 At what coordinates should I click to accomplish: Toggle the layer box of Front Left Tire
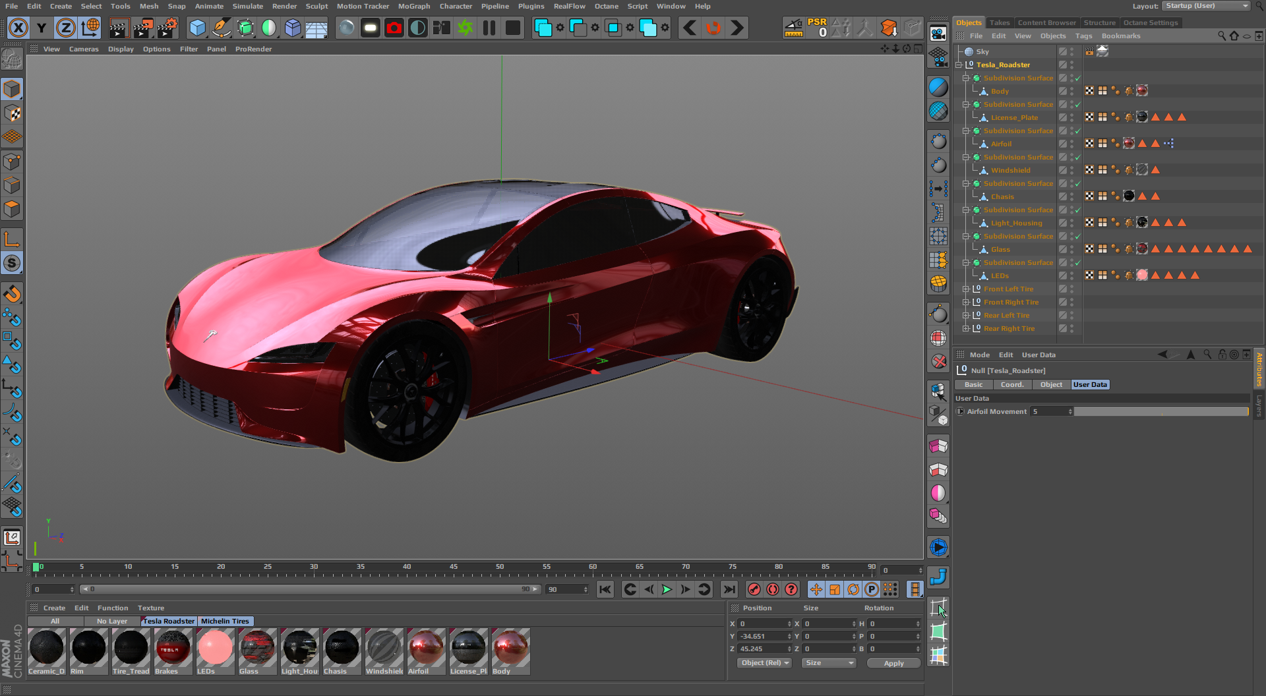[1062, 289]
